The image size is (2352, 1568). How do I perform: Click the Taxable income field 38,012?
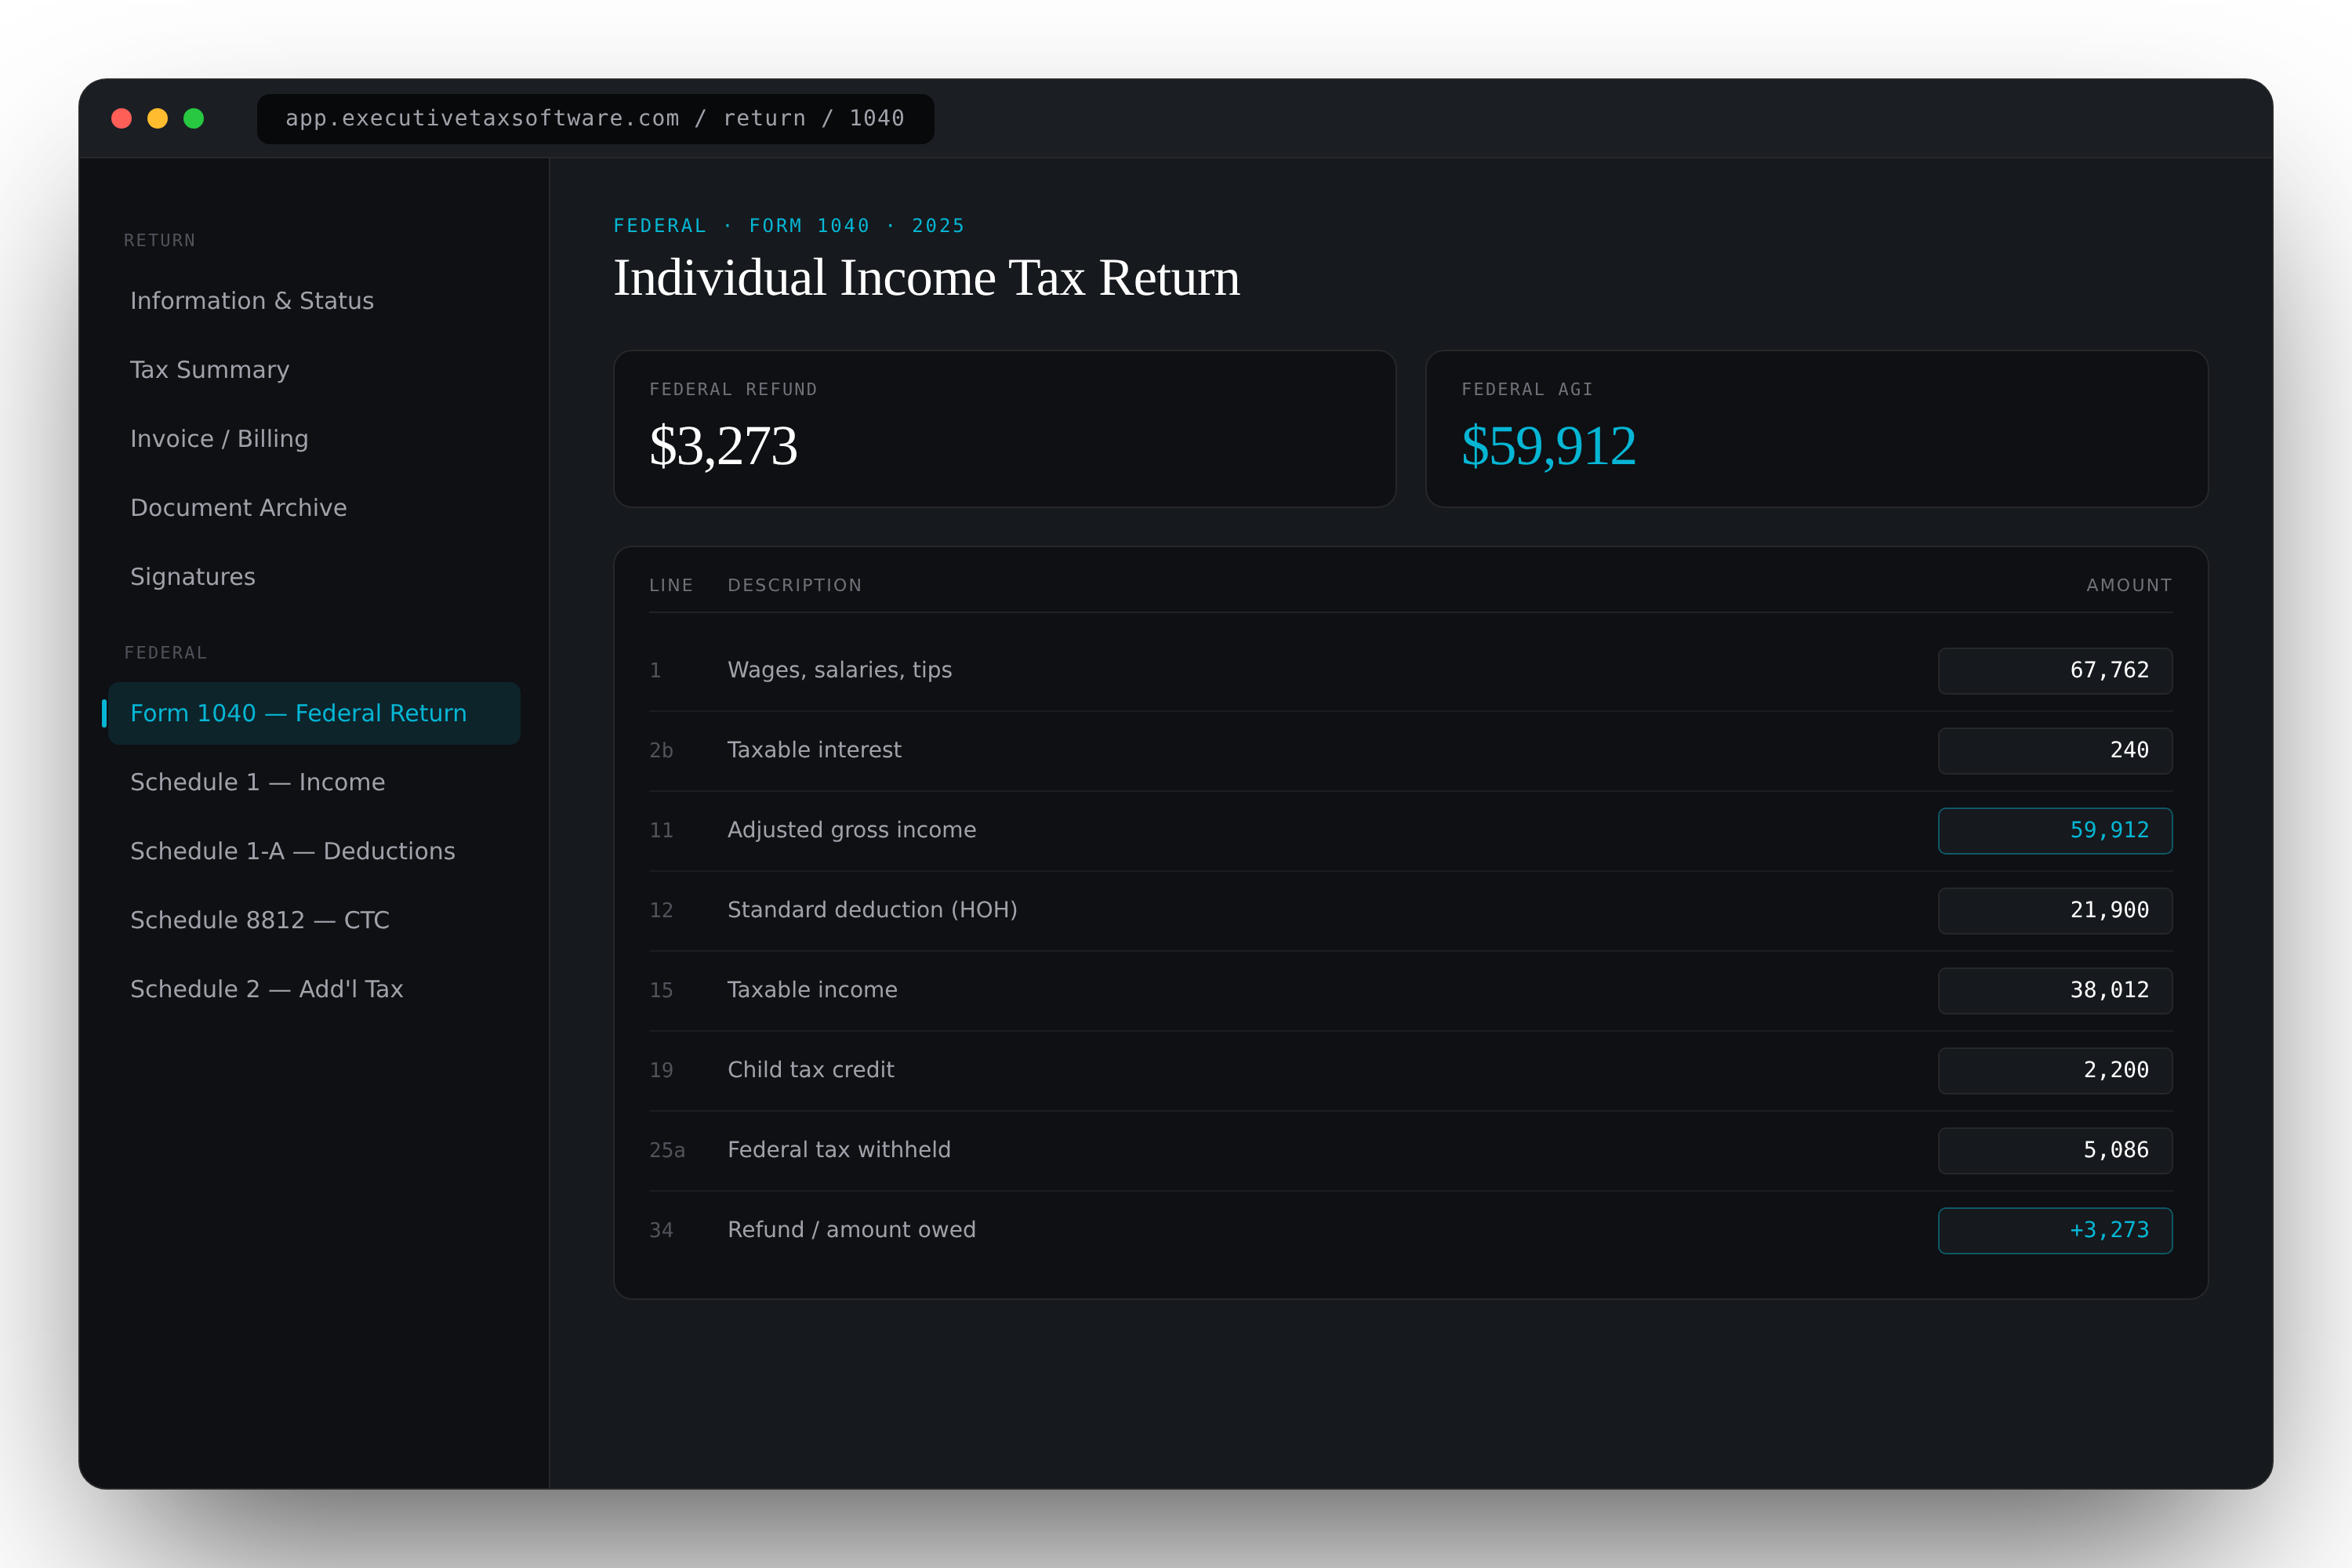pos(2055,991)
